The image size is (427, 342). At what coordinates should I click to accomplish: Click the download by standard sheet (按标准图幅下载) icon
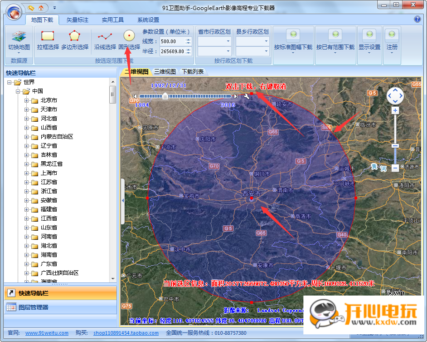click(x=293, y=42)
